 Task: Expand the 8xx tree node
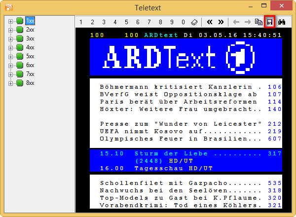click(x=10, y=83)
